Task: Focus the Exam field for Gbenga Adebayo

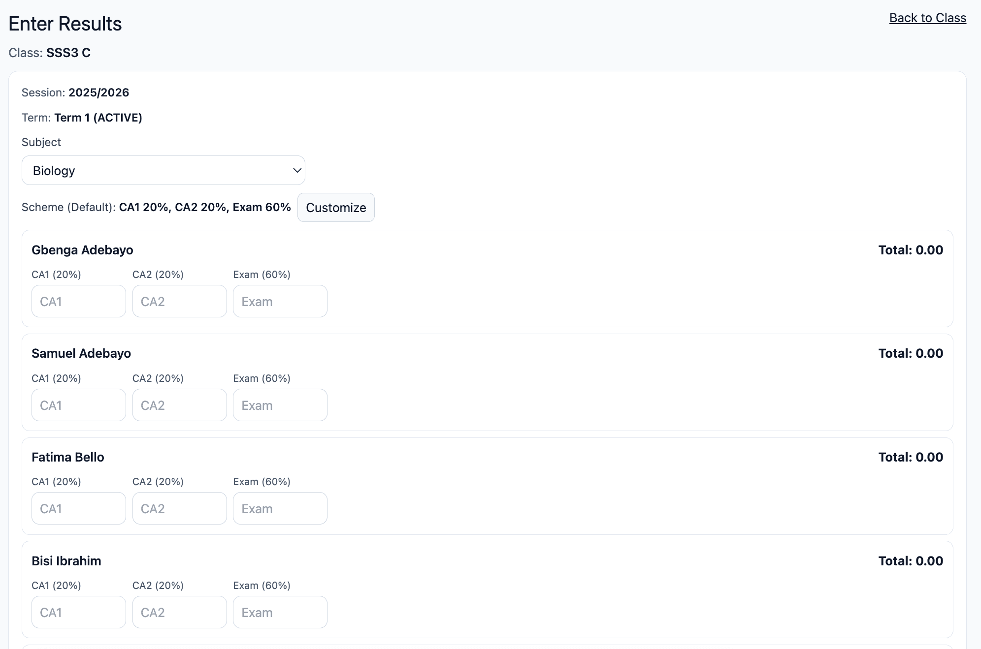Action: [x=280, y=301]
